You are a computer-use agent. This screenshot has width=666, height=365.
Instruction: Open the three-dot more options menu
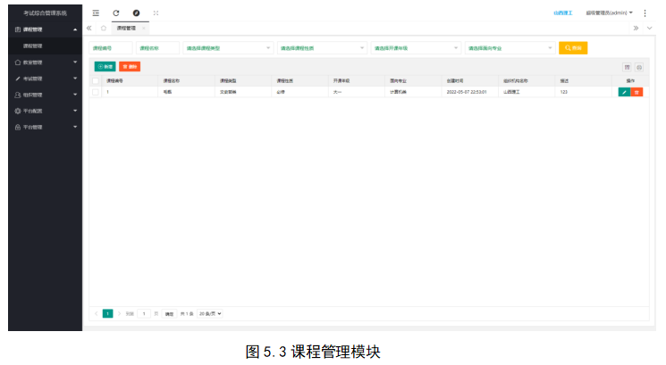pyautogui.click(x=645, y=13)
